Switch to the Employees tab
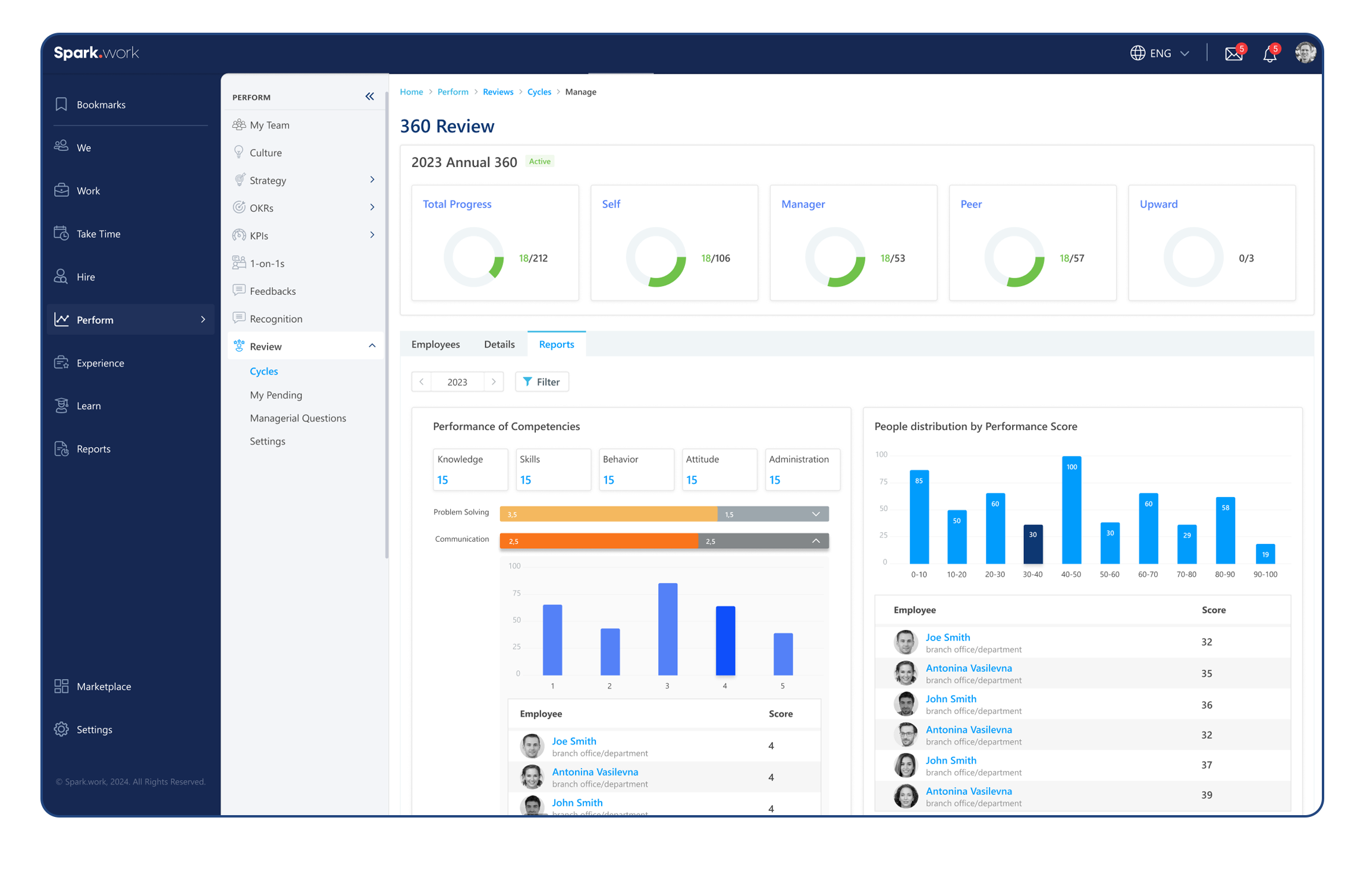The height and width of the screenshot is (896, 1370). click(436, 344)
